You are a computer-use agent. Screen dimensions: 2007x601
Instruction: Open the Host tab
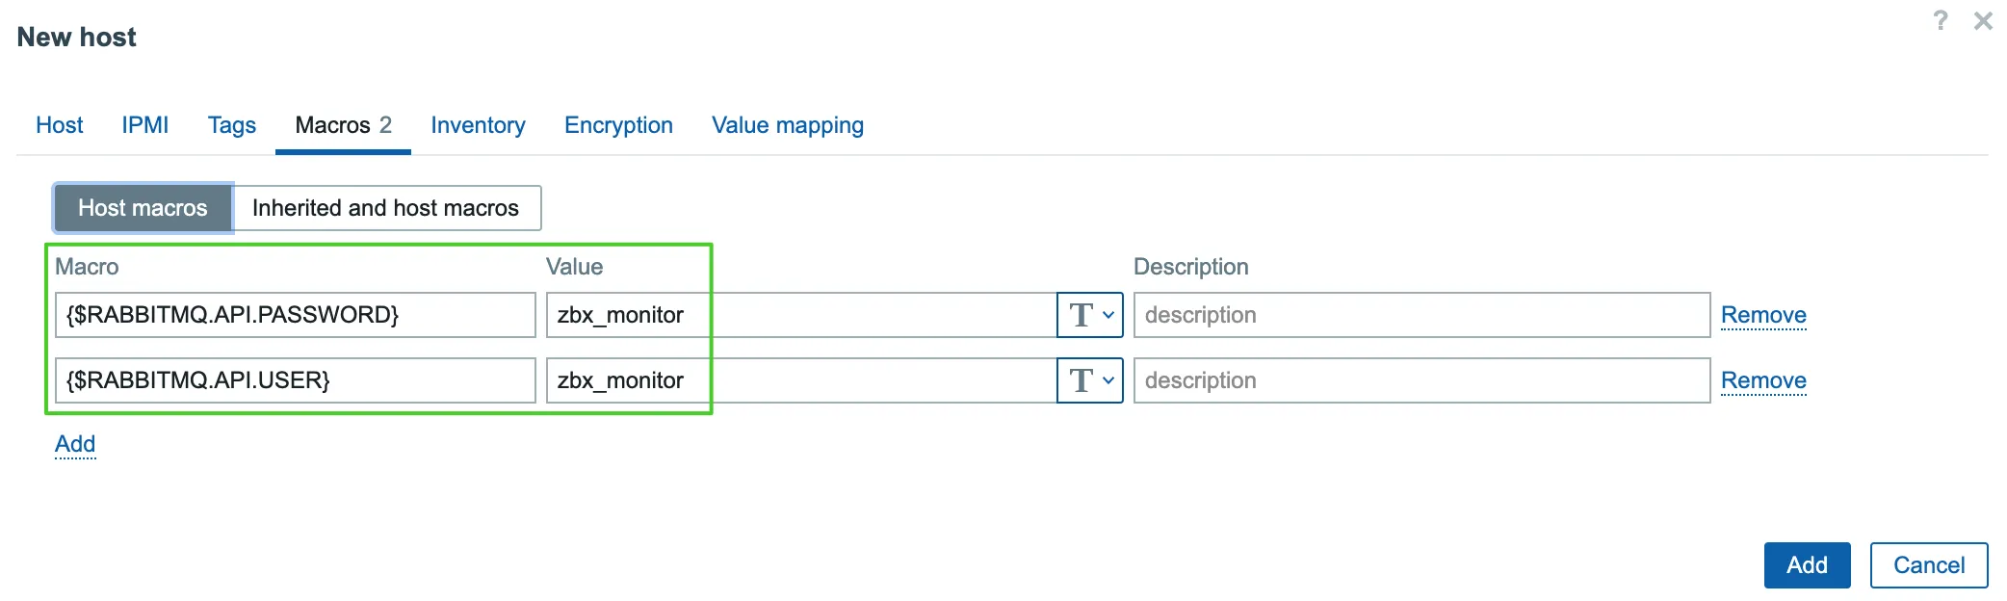(59, 125)
